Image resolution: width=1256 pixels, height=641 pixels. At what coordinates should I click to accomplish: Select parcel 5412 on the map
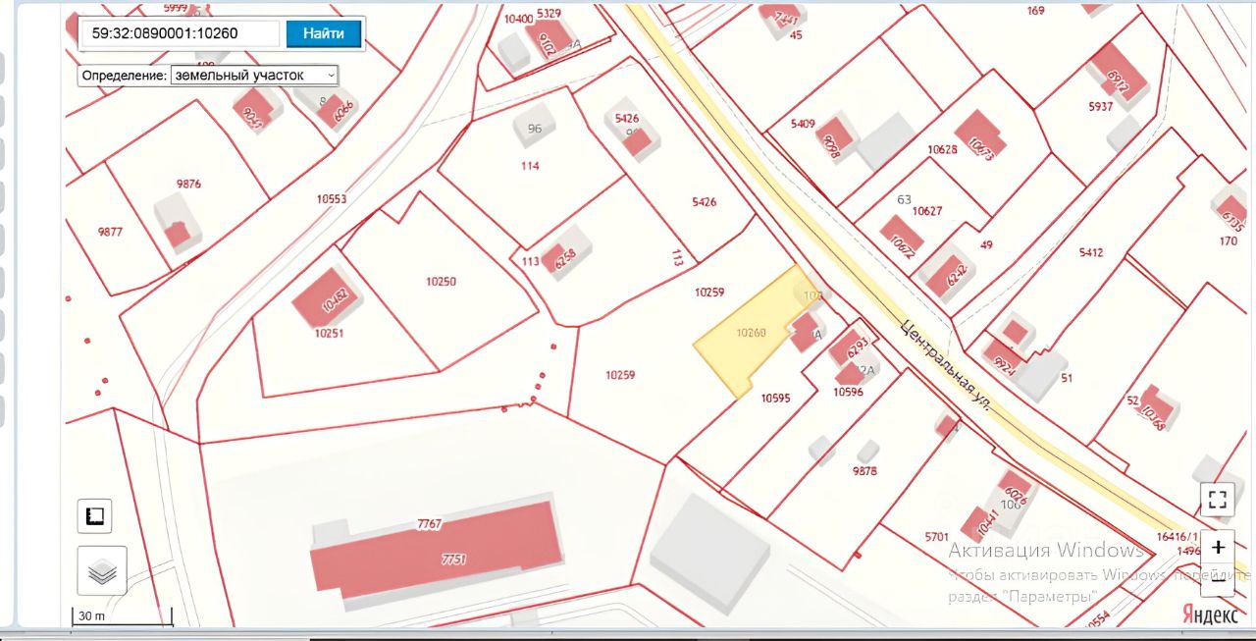pos(1090,252)
